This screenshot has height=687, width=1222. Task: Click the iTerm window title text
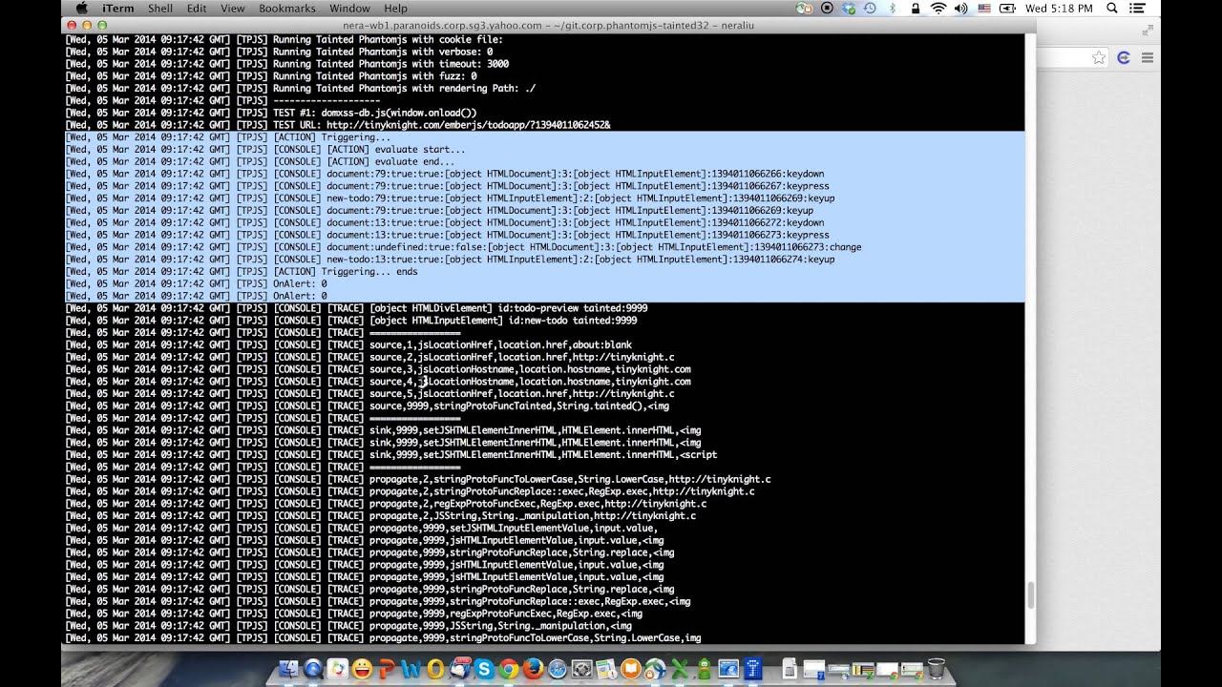(x=548, y=25)
